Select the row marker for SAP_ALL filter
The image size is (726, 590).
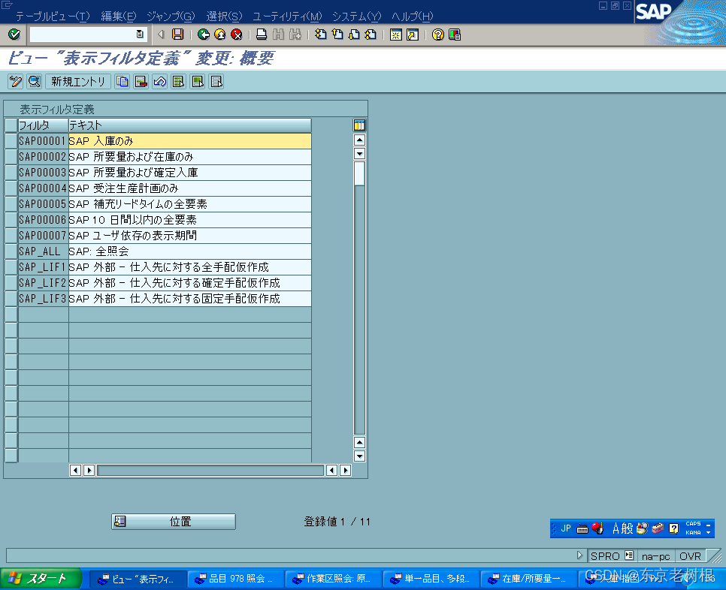[x=11, y=251]
